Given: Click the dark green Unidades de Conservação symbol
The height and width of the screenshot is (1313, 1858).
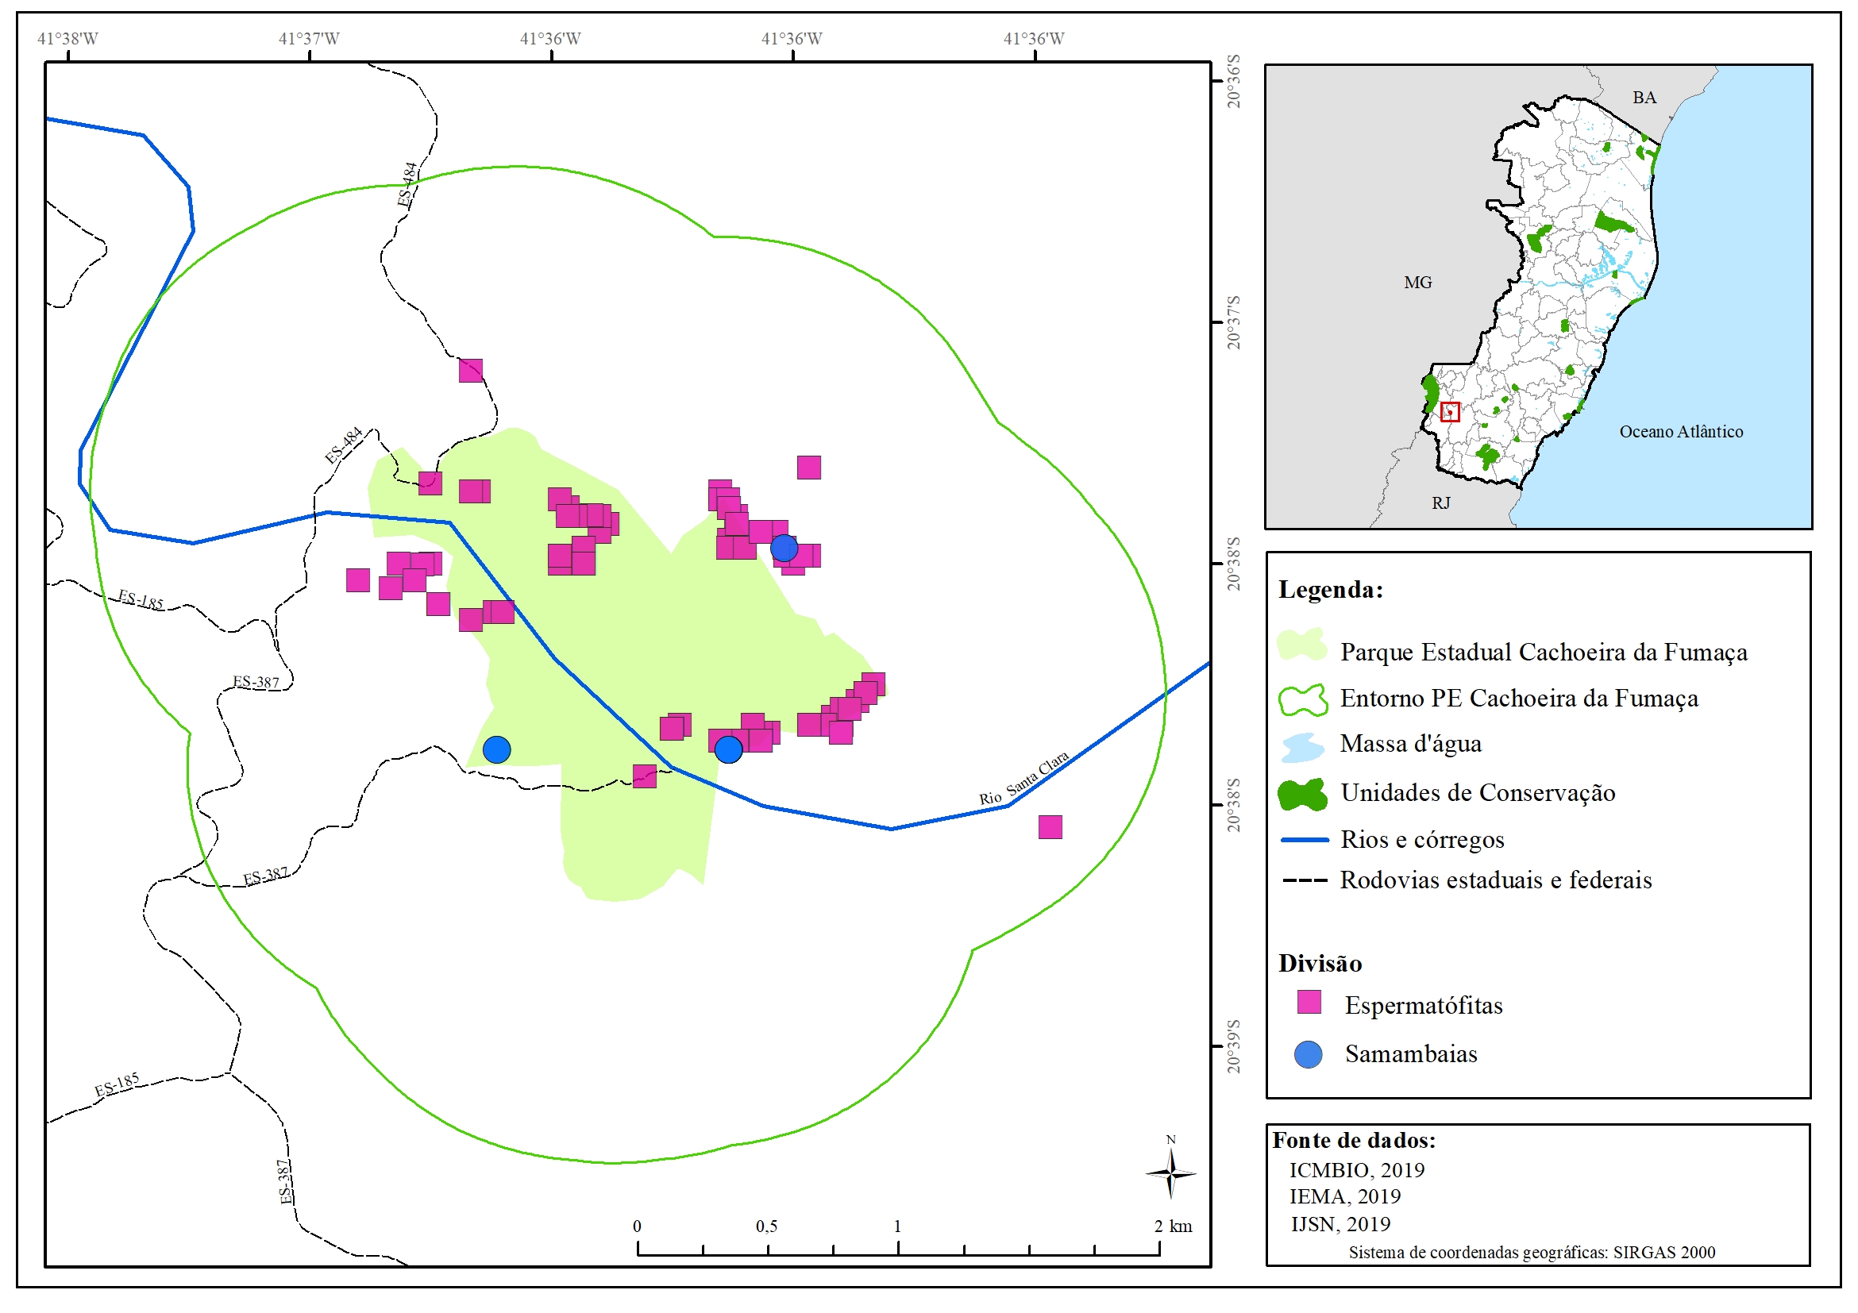Looking at the screenshot, I should (x=1302, y=795).
